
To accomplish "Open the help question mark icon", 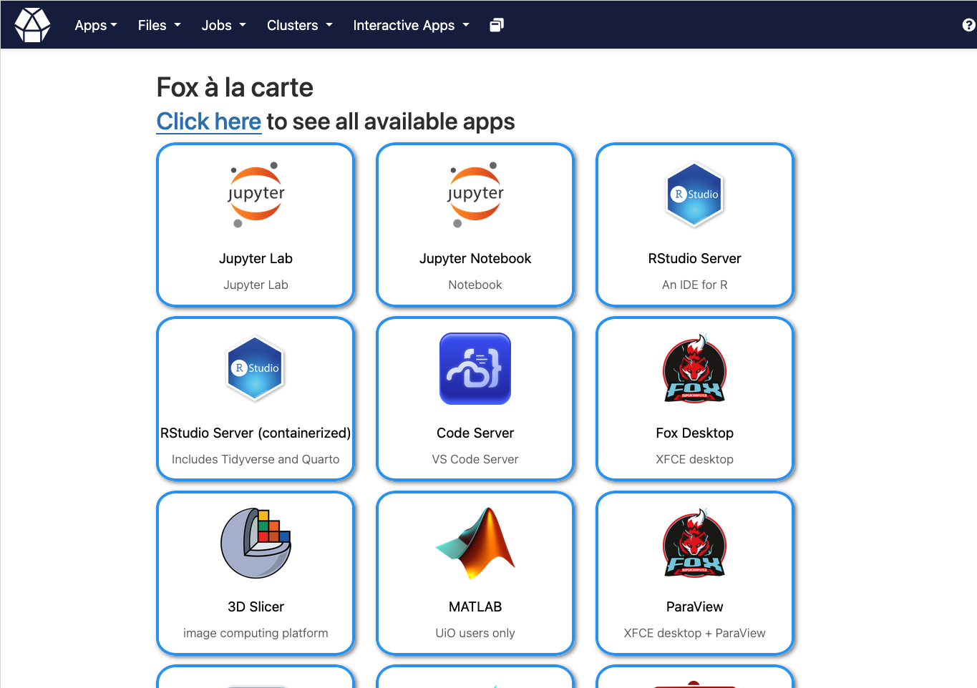I will [968, 25].
